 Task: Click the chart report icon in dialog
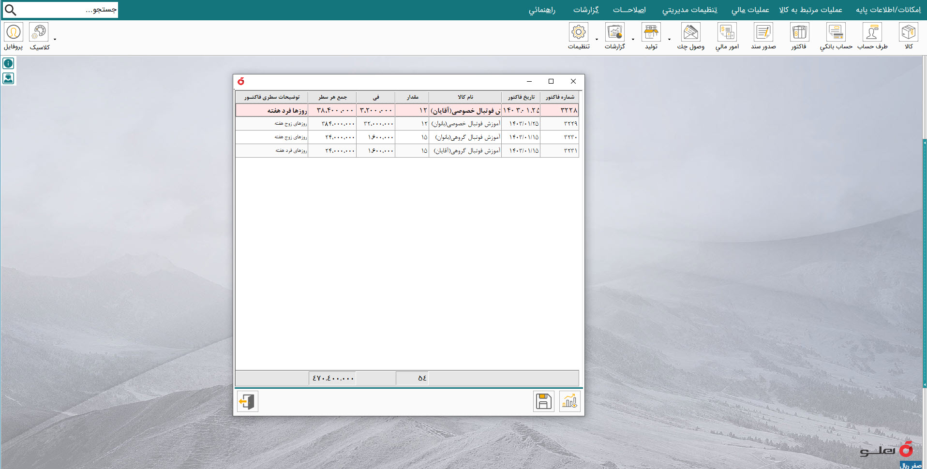569,401
